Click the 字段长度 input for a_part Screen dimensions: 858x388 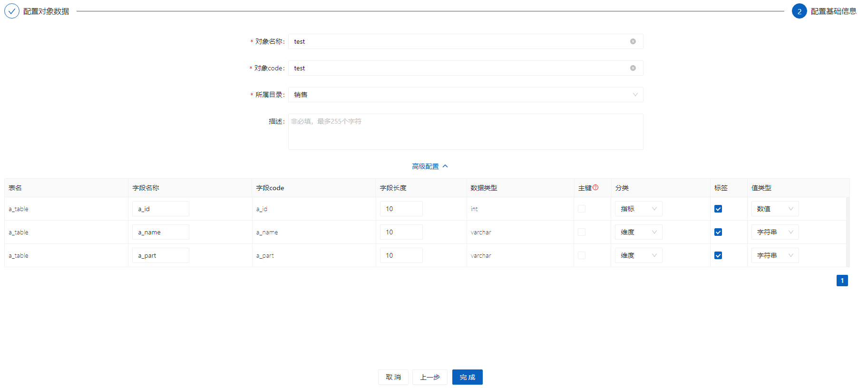tap(401, 255)
